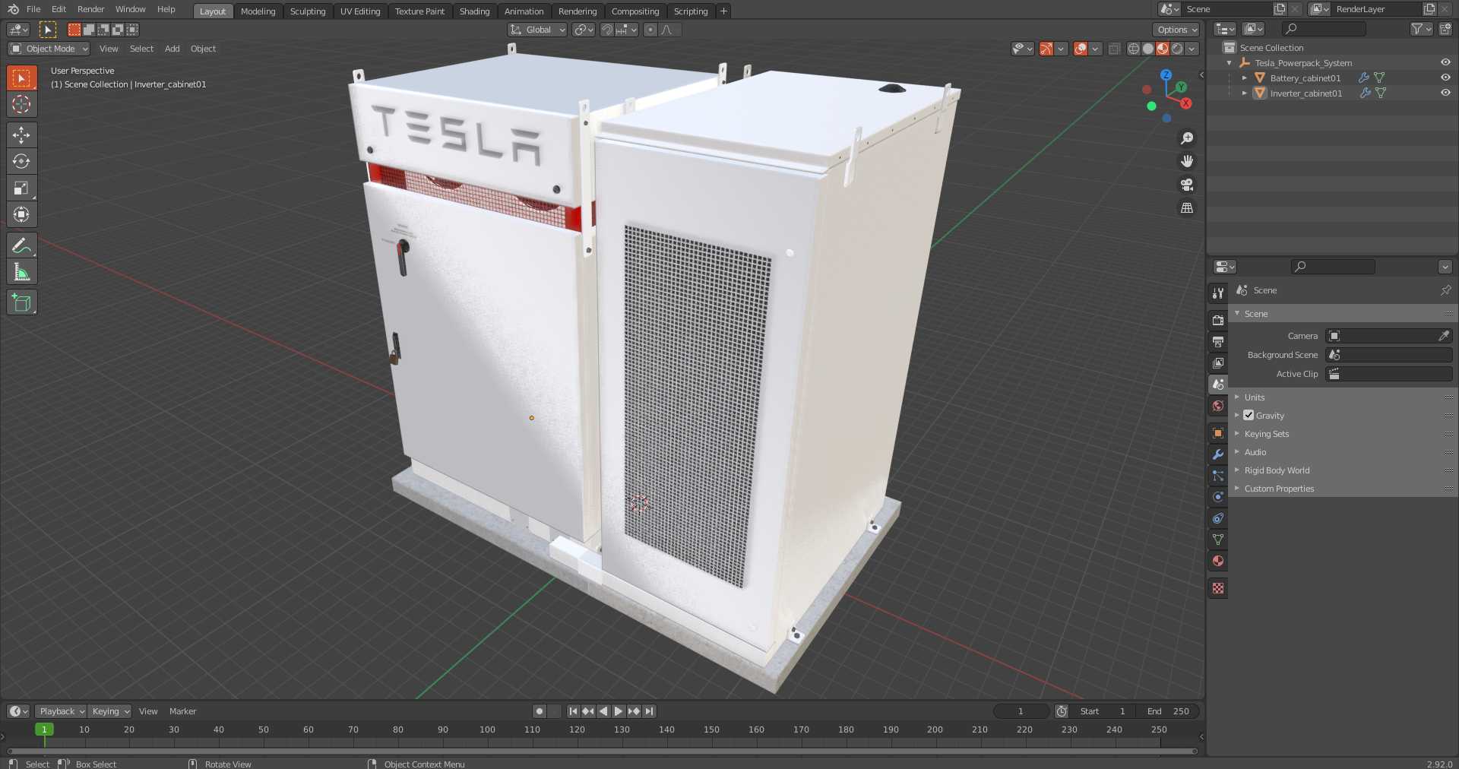
Task: Toggle X-ray display
Action: 1114,49
